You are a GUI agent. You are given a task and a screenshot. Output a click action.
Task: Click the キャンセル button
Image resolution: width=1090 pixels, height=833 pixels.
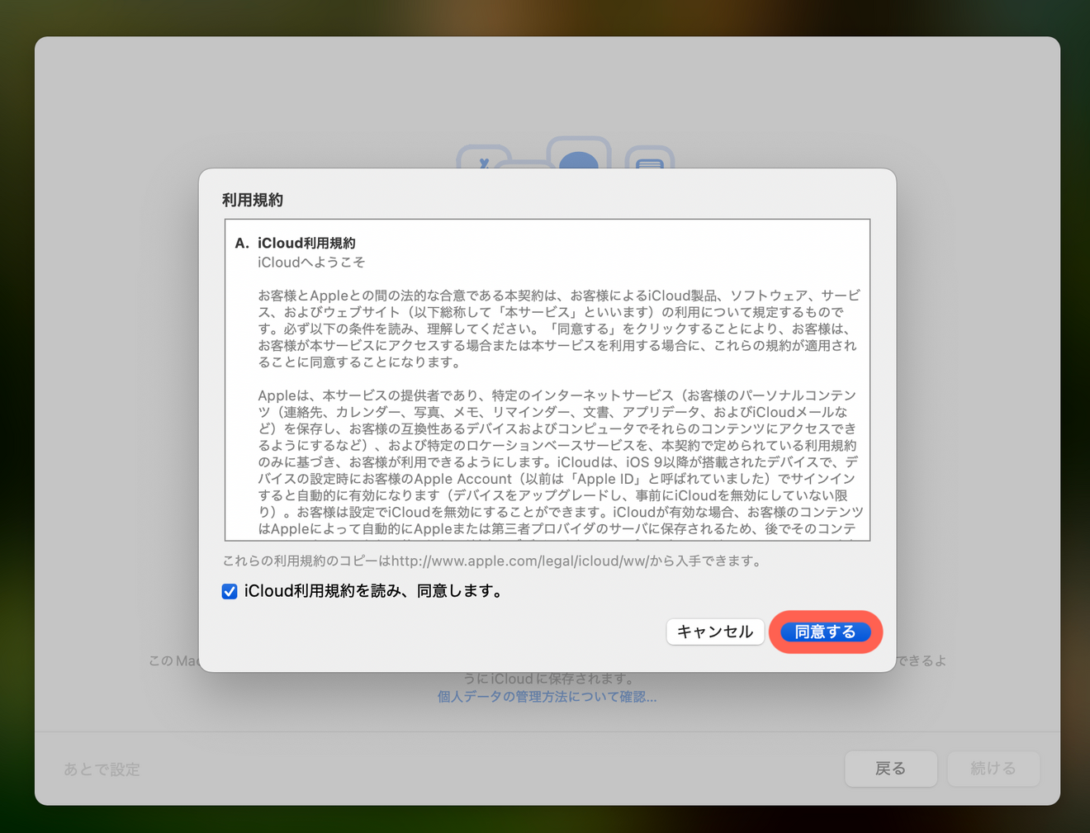click(x=715, y=632)
